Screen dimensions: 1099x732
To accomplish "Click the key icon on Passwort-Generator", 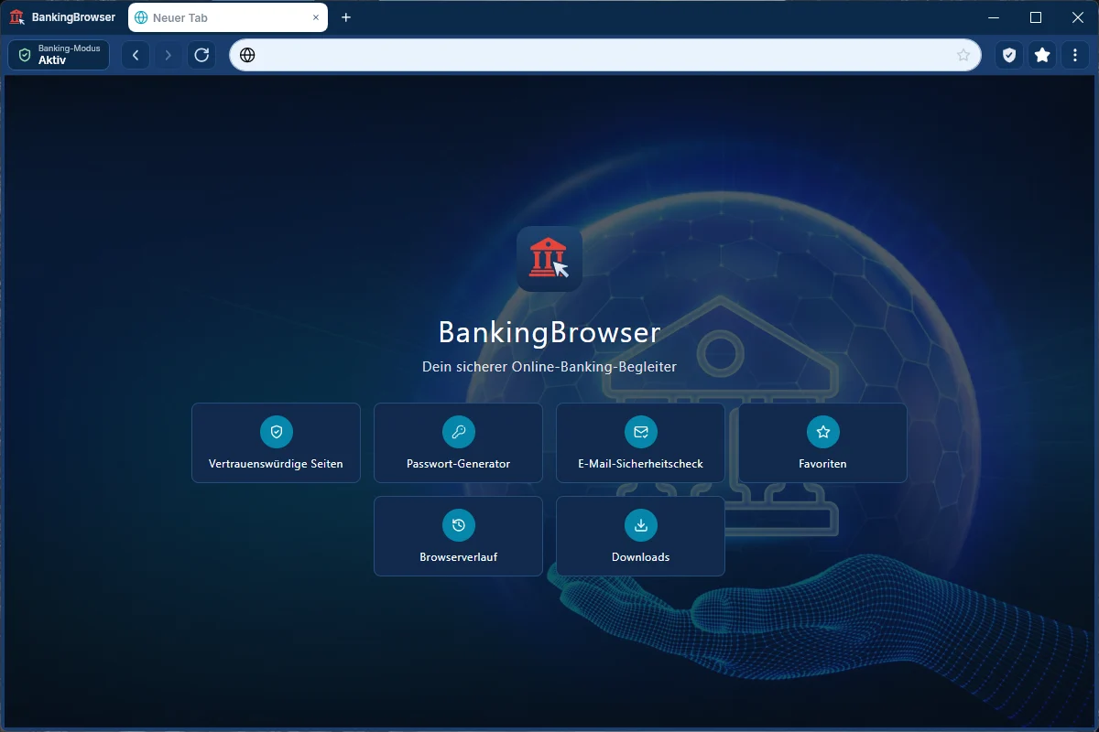I will point(458,432).
